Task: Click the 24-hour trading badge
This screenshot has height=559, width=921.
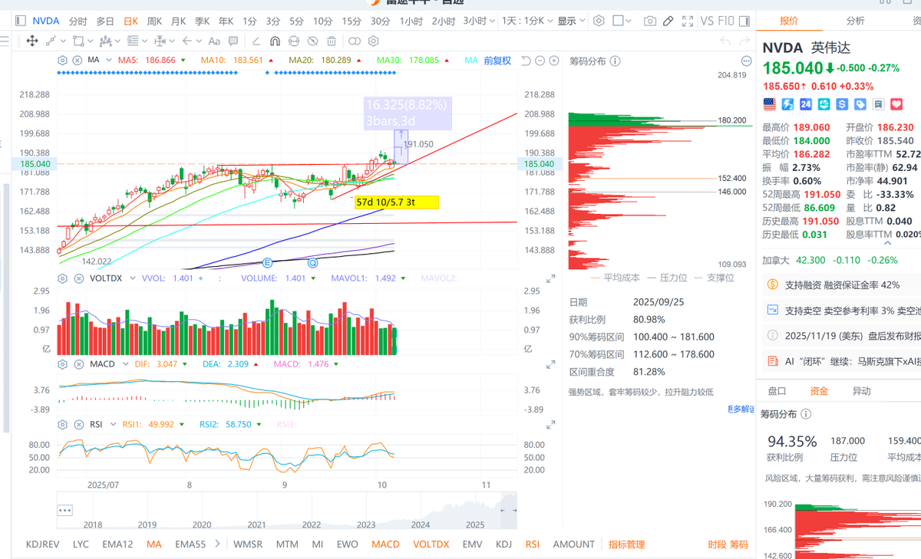Action: tap(806, 104)
